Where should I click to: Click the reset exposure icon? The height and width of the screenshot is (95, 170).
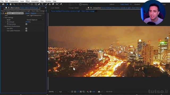point(91,92)
